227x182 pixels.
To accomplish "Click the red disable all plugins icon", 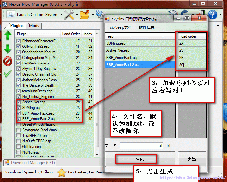I will pos(8,61).
